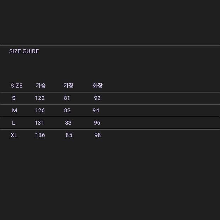Select the M size row label
The height and width of the screenshot is (220, 220).
point(15,110)
